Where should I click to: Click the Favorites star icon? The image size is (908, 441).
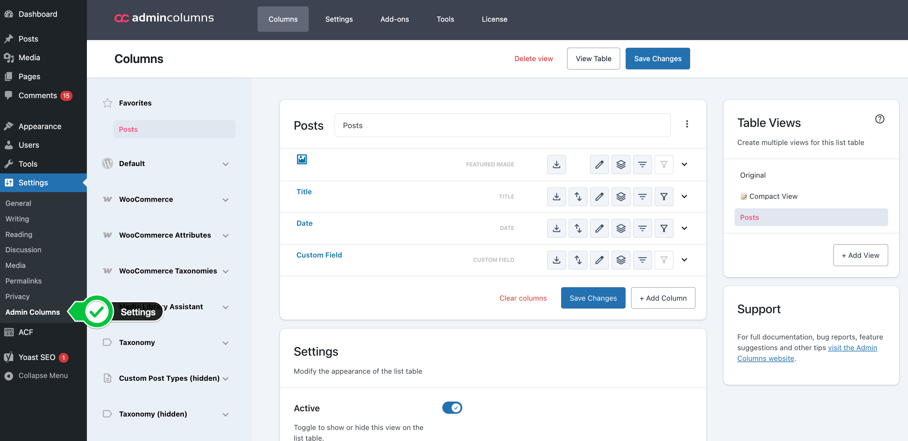[107, 103]
